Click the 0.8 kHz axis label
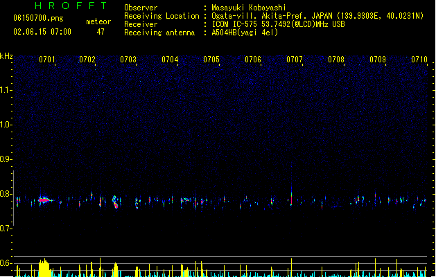 point(6,194)
